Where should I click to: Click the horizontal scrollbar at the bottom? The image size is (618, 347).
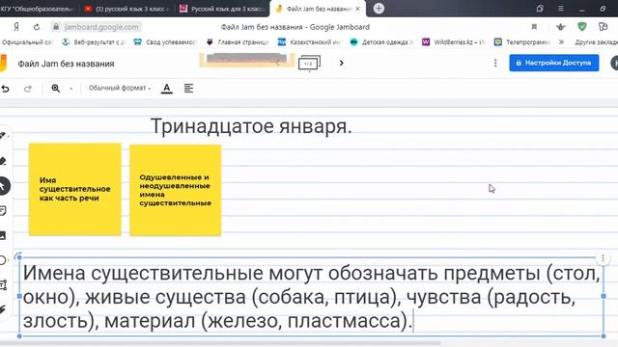point(221,343)
